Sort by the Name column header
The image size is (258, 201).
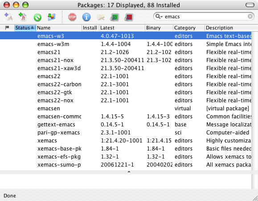pyautogui.click(x=59, y=28)
